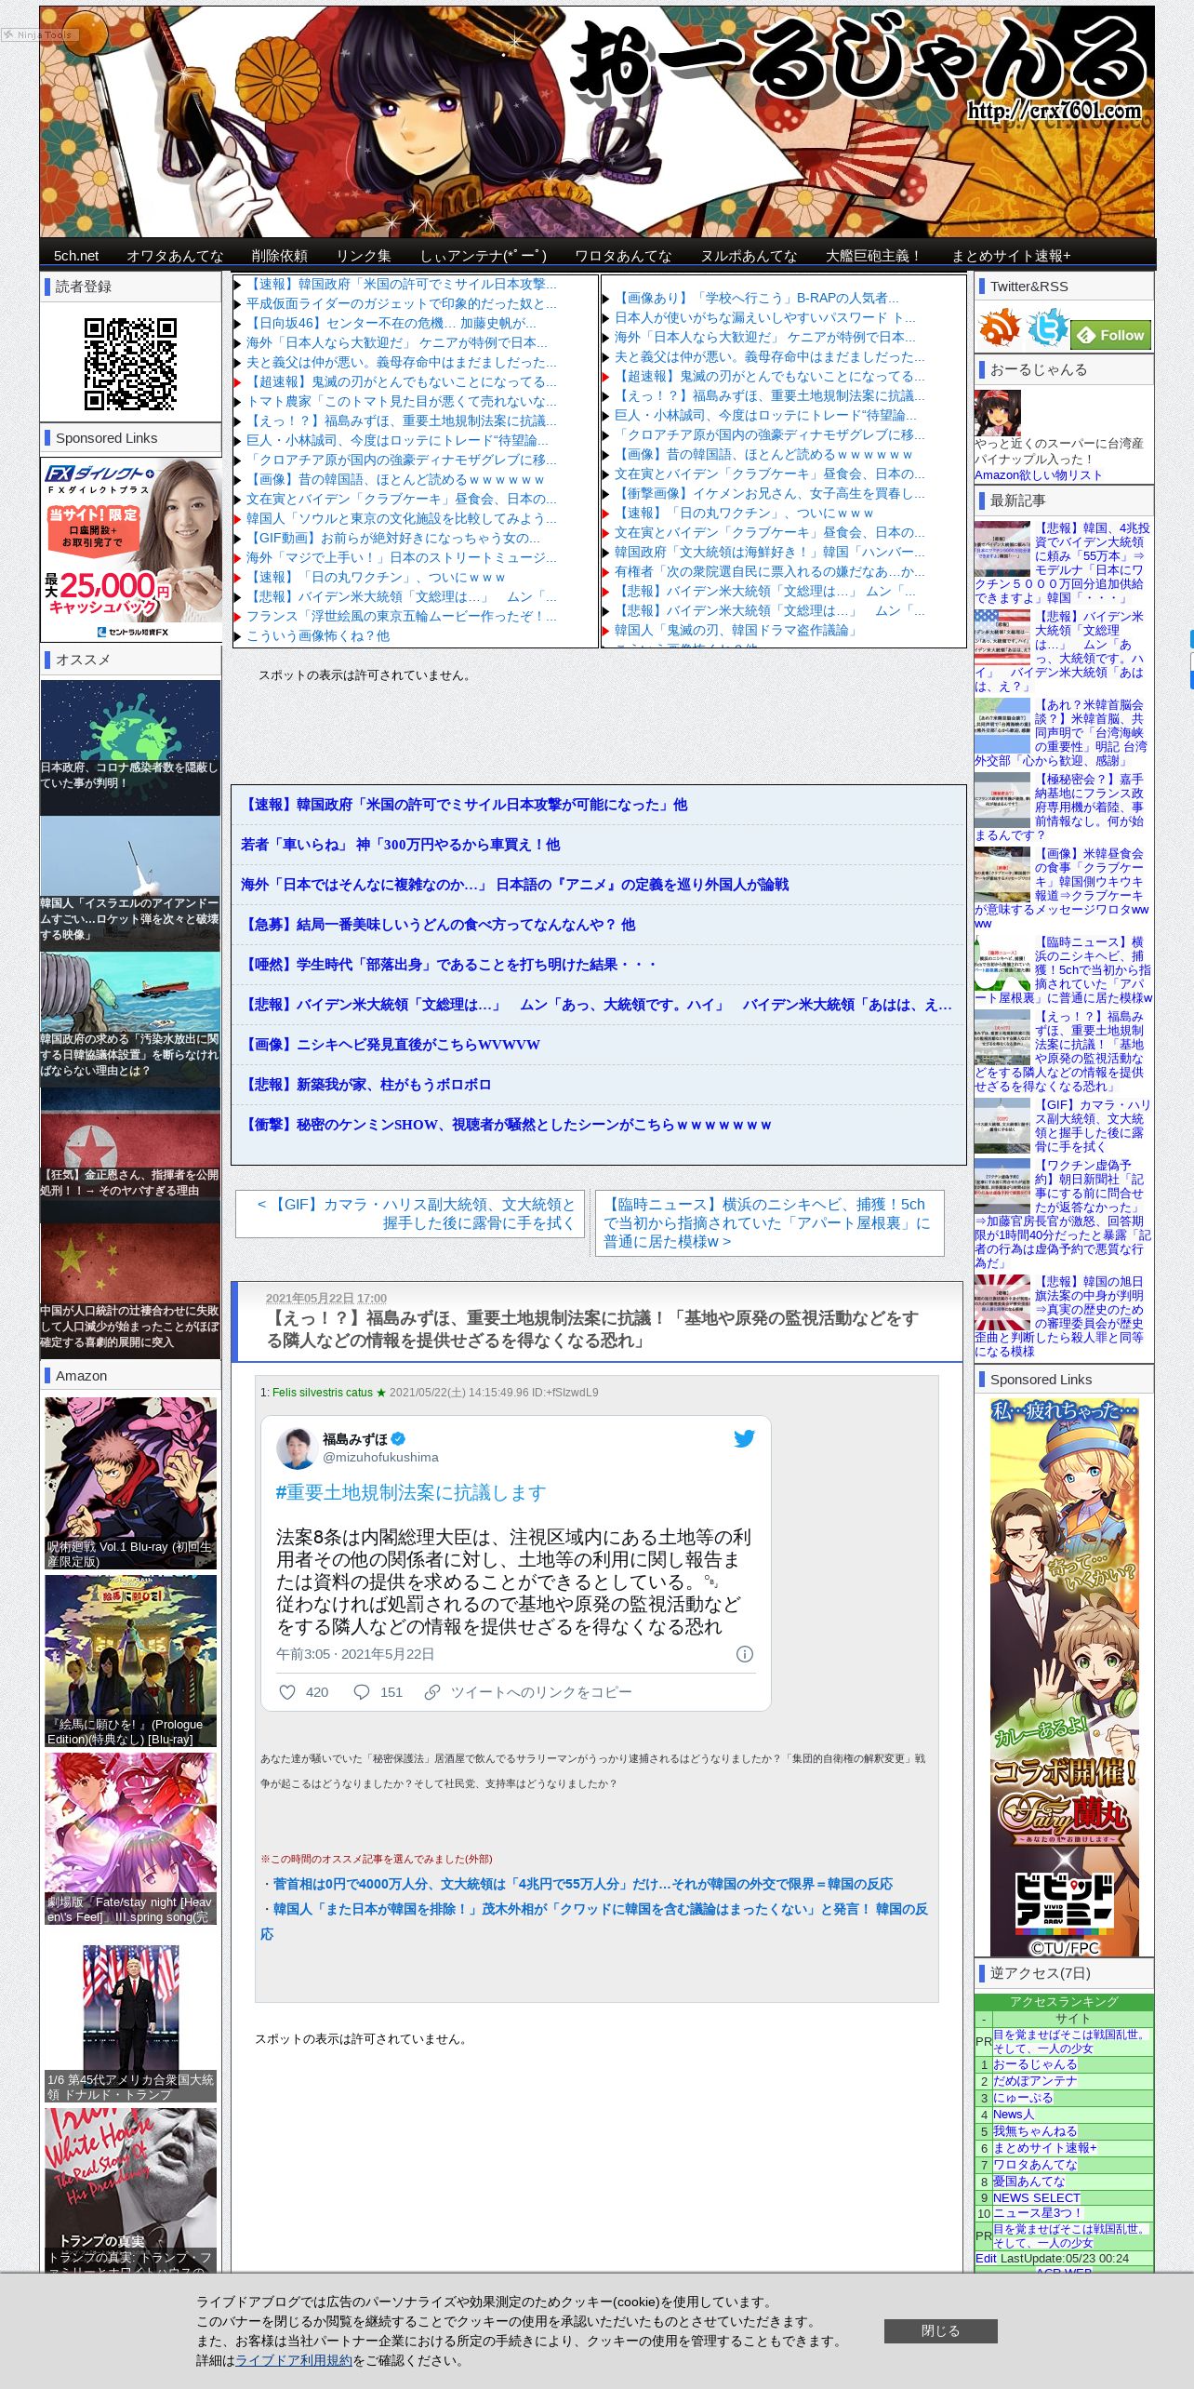The width and height of the screenshot is (1194, 2389).
Task: Go to next article about 横浜のニシキヘビ
Action: [x=769, y=1222]
